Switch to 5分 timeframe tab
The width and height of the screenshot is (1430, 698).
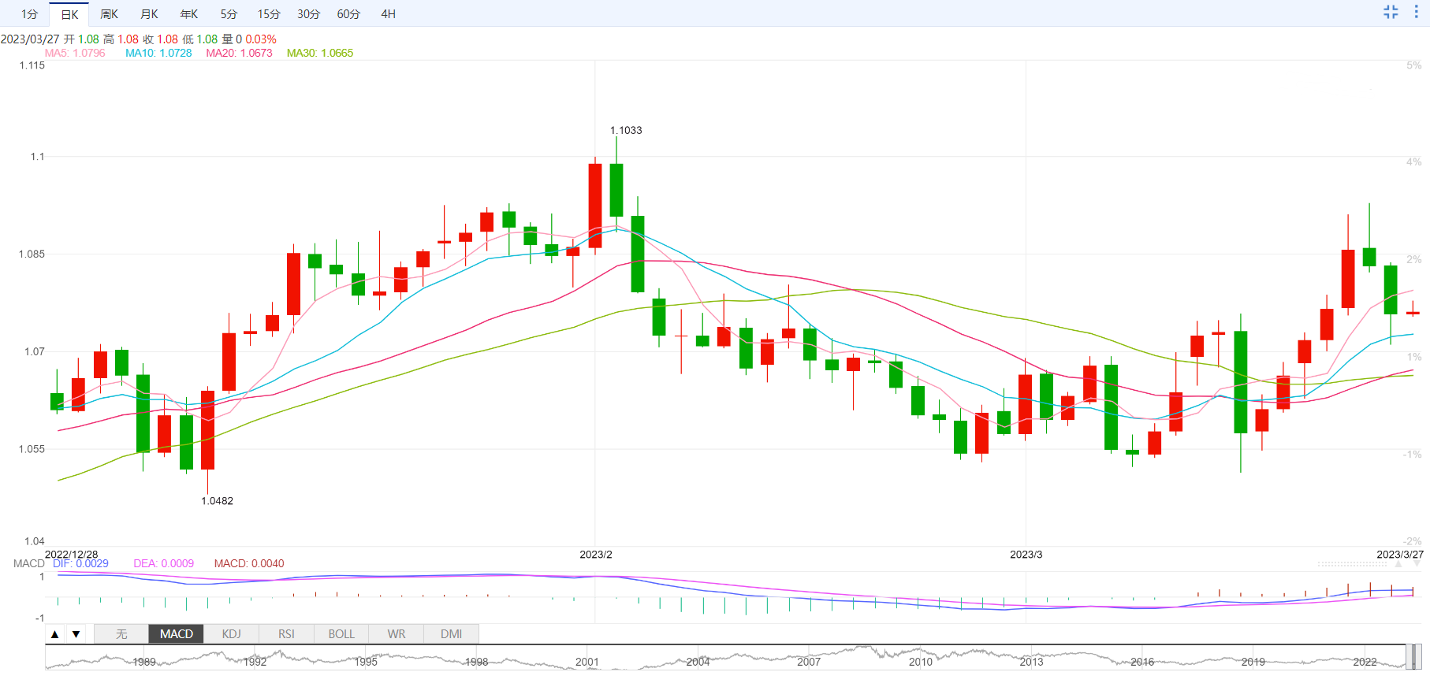[x=229, y=14]
